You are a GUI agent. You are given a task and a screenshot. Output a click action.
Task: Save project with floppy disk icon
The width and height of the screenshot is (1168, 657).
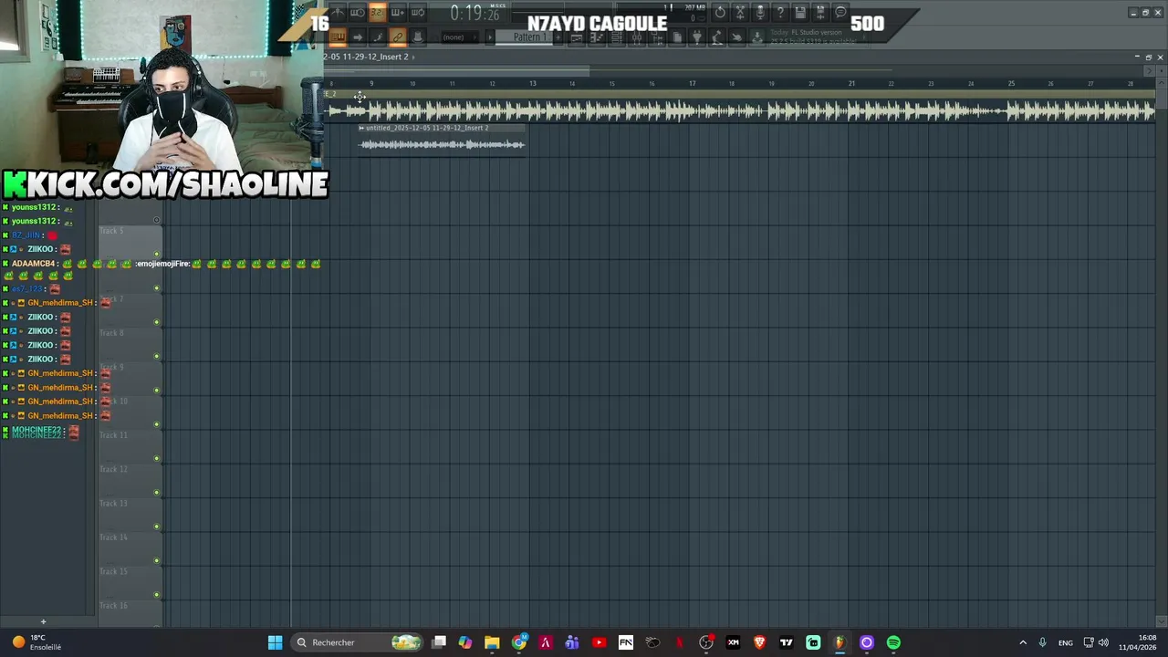[799, 13]
